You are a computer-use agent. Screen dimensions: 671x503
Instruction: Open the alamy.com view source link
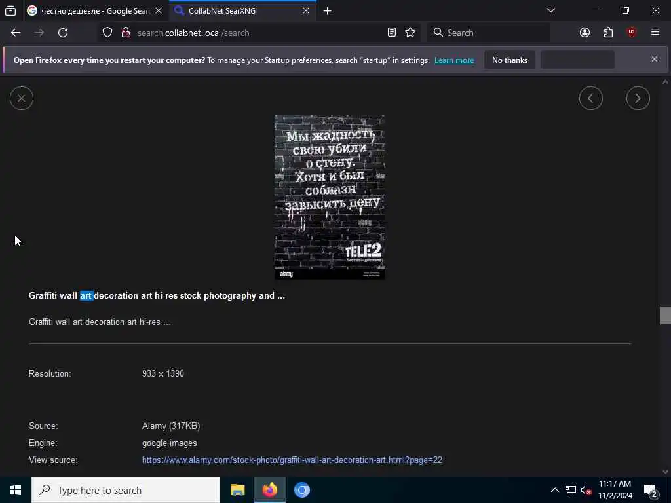tap(292, 460)
